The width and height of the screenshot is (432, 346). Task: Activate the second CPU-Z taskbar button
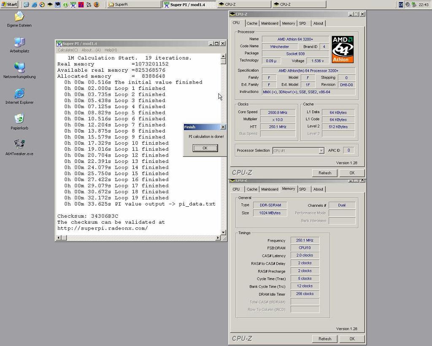pyautogui.click(x=299, y=4)
